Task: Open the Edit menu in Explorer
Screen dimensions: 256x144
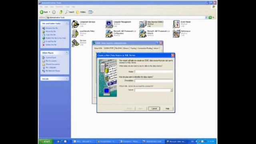Action: point(46,7)
